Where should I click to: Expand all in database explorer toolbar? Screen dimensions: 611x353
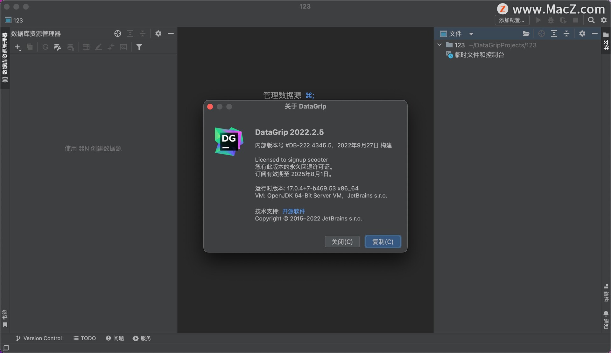coord(130,33)
